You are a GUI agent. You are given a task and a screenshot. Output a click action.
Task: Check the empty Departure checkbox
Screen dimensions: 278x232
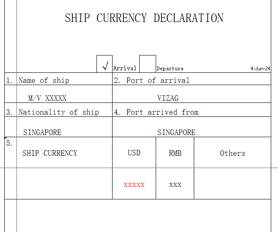148,64
